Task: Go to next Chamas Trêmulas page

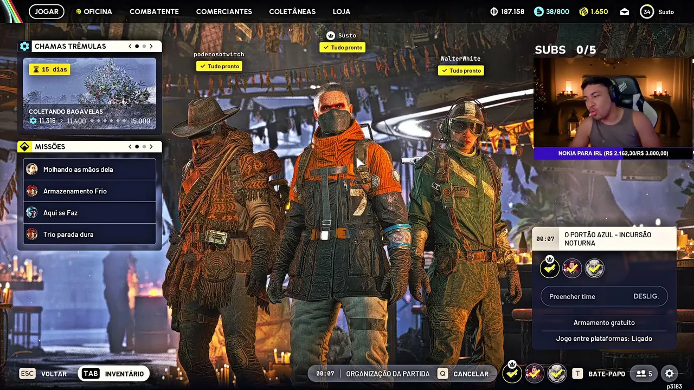Action: coord(151,46)
